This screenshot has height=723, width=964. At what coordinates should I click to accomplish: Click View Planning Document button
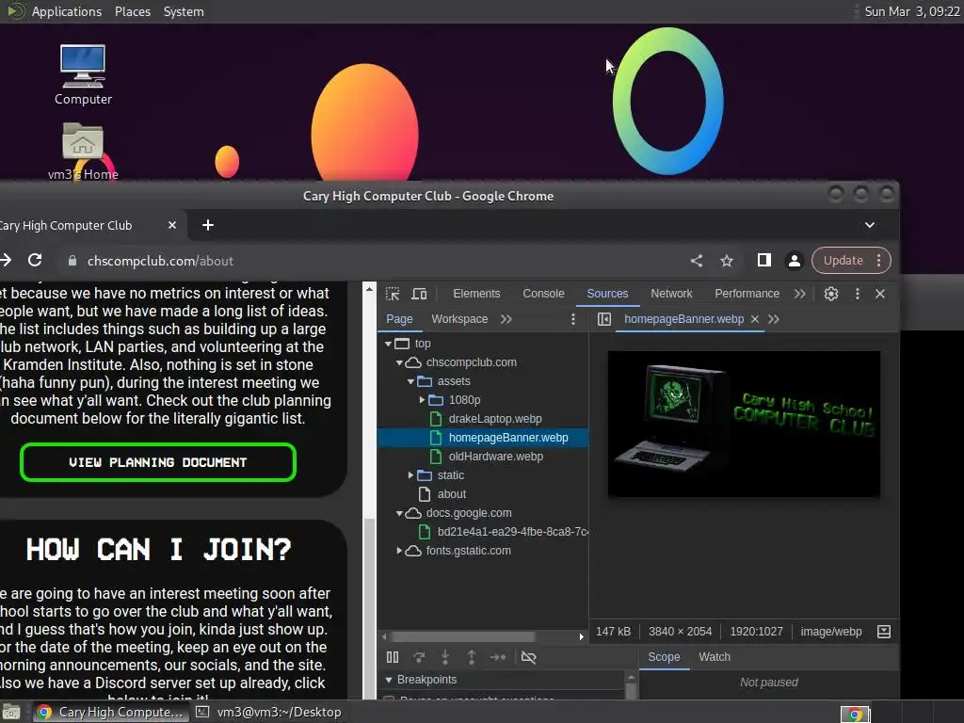click(x=158, y=462)
